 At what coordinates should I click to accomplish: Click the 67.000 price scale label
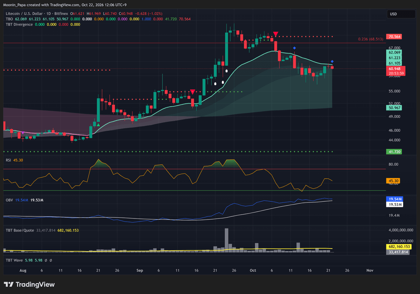394,48
